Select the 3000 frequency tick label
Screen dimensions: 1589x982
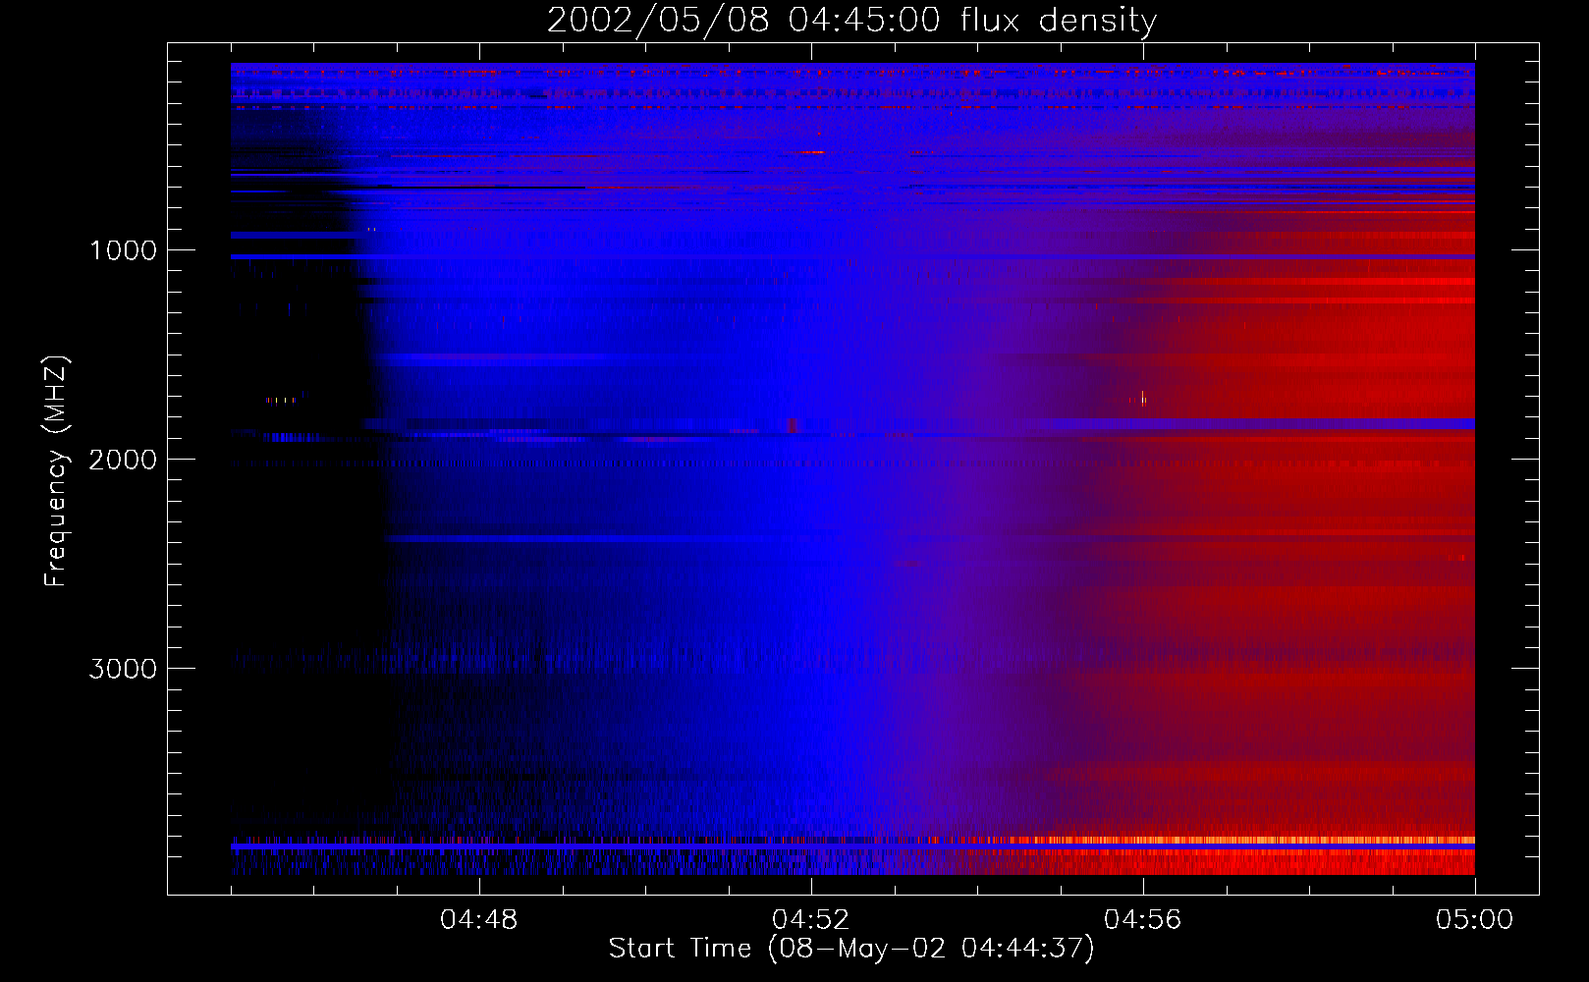coord(123,669)
